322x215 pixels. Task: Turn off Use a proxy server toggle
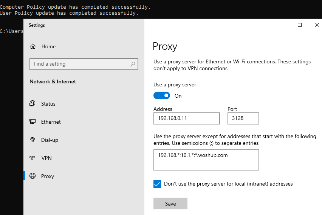(162, 96)
